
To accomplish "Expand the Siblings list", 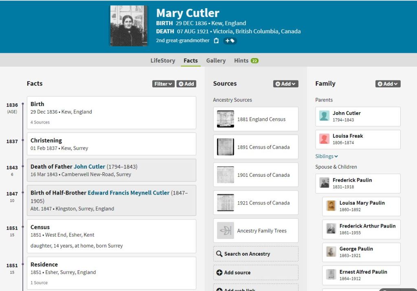I will [x=327, y=156].
